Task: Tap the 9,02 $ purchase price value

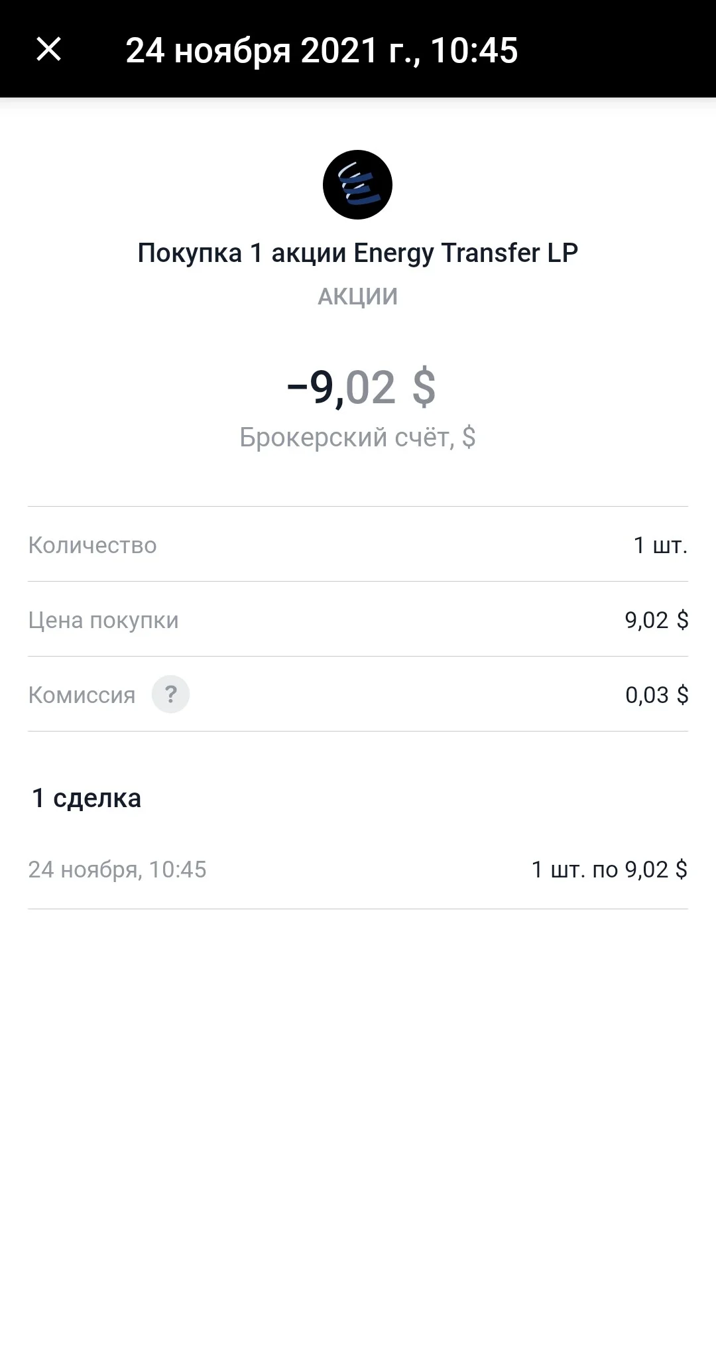Action: point(656,619)
